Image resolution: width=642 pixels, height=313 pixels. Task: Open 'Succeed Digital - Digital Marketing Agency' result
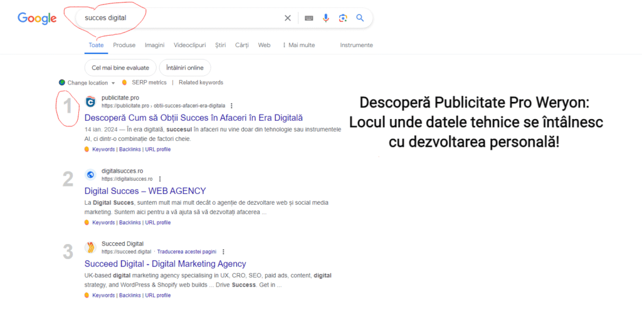(165, 264)
